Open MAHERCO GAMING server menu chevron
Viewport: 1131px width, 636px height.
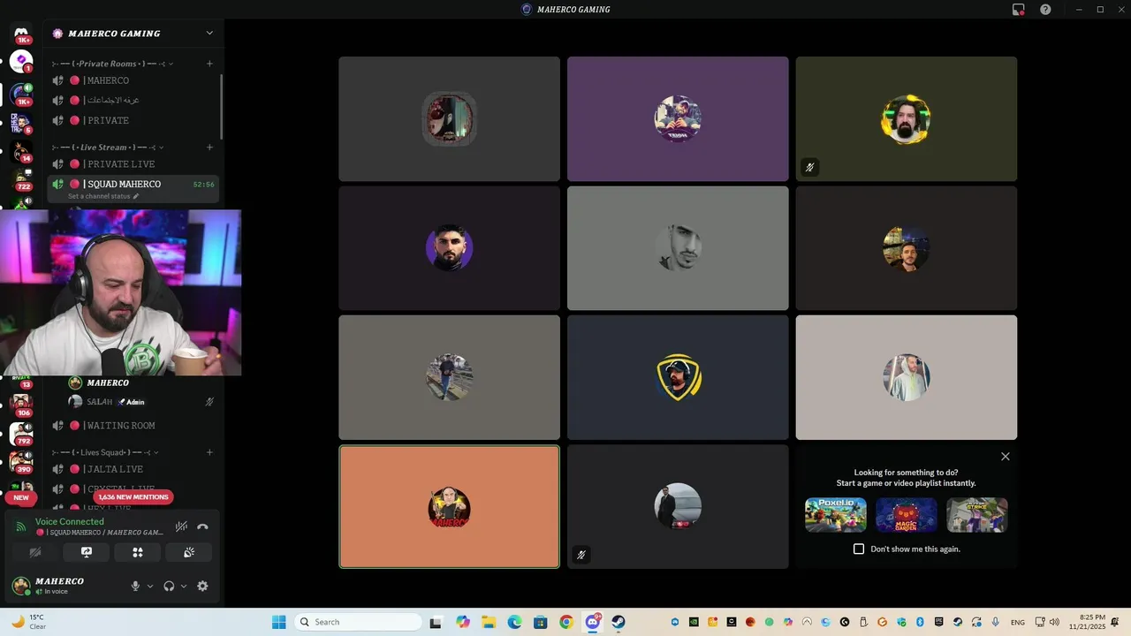point(209,34)
